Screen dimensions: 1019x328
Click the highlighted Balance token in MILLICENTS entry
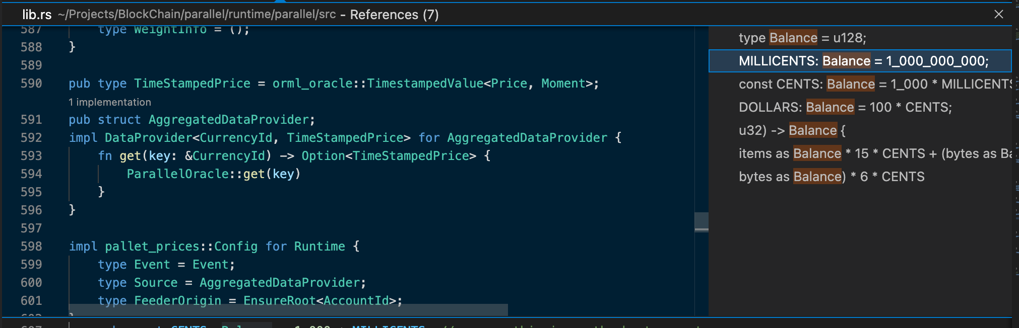coord(846,61)
